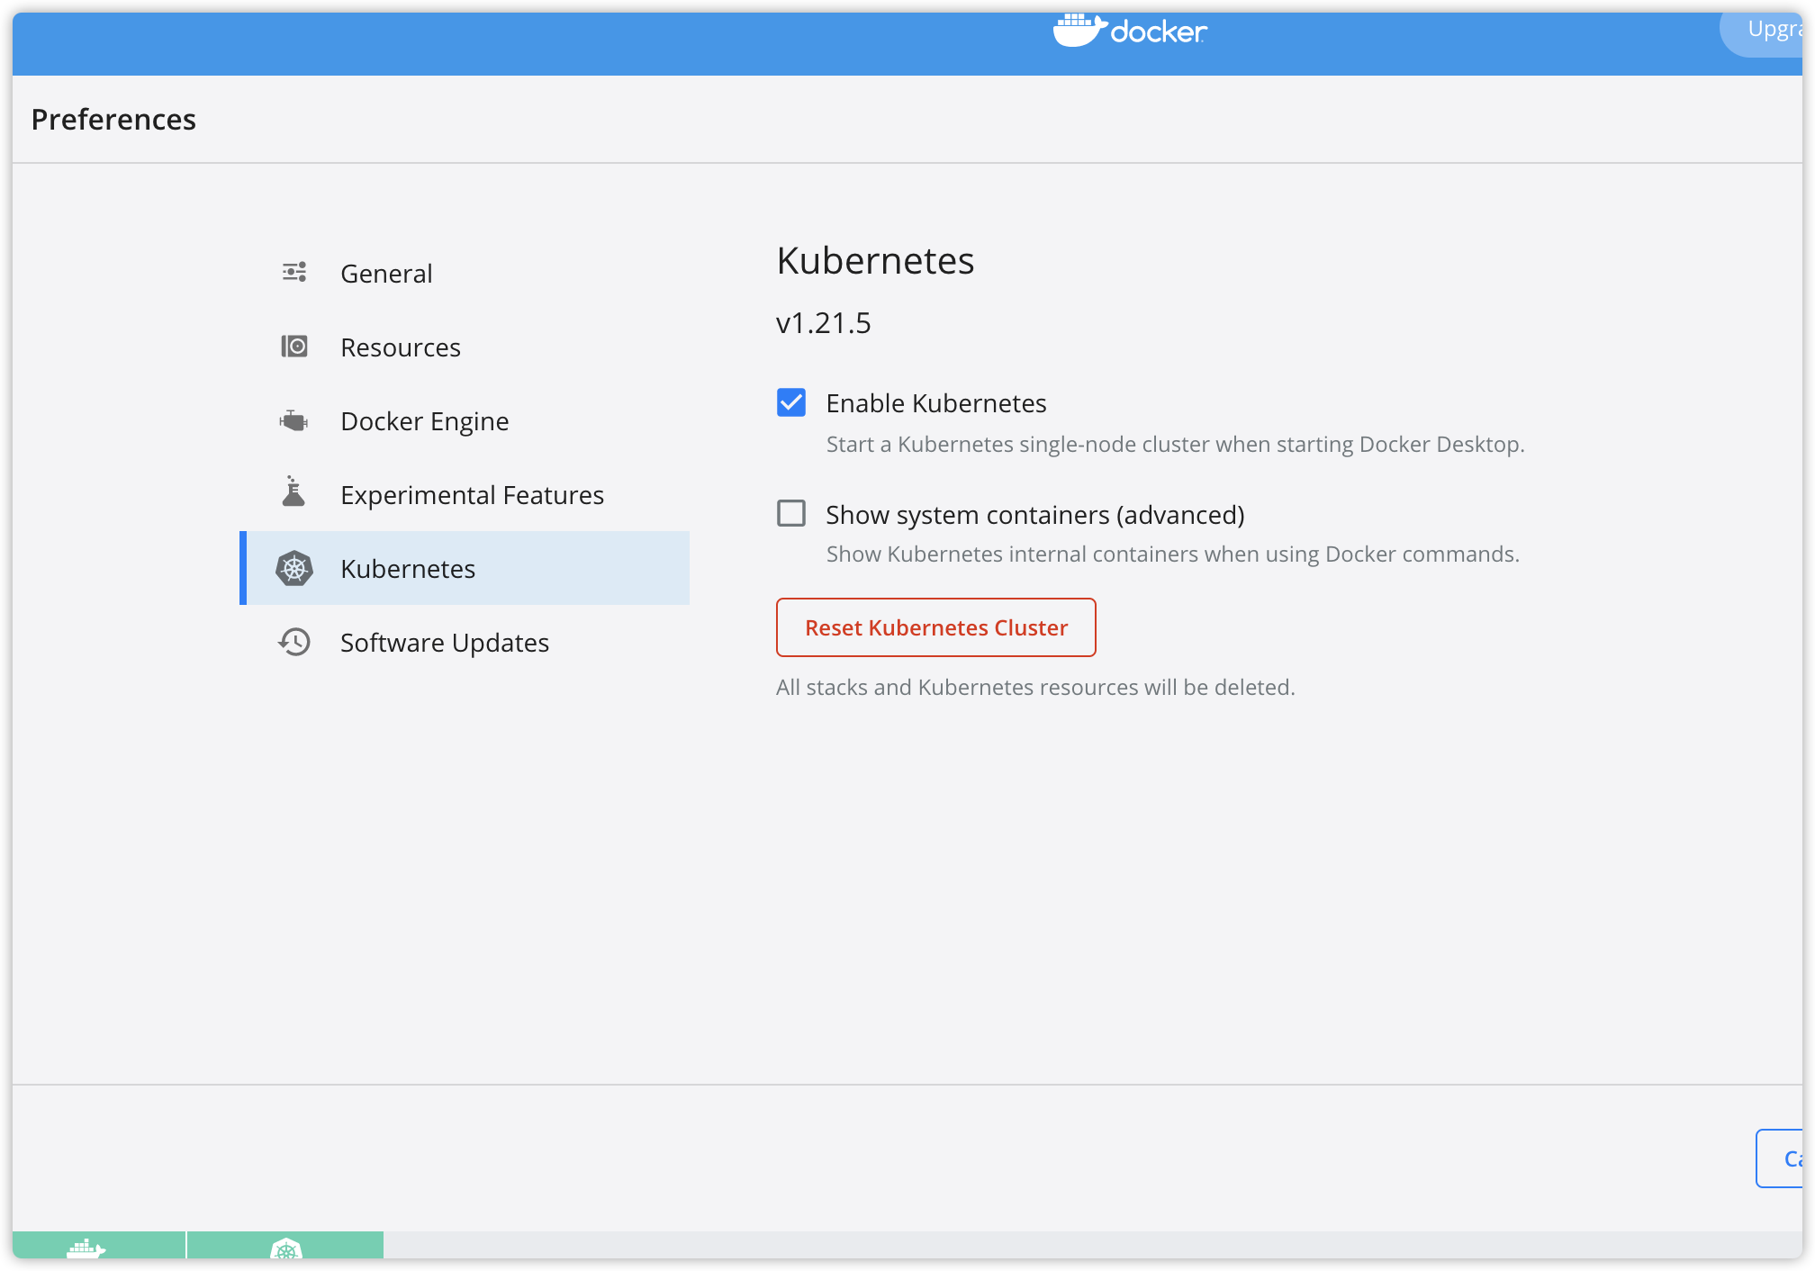Viewport: 1815px width, 1271px height.
Task: Click the Resources disk icon
Action: 294,347
